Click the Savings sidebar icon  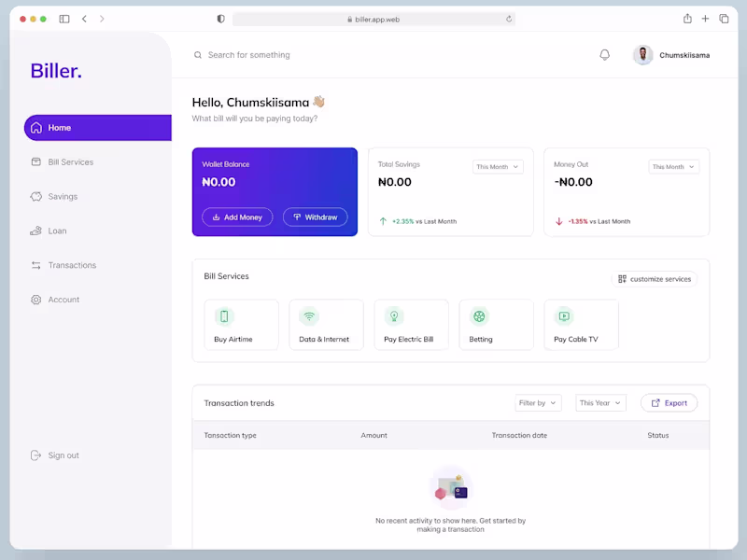tap(36, 196)
